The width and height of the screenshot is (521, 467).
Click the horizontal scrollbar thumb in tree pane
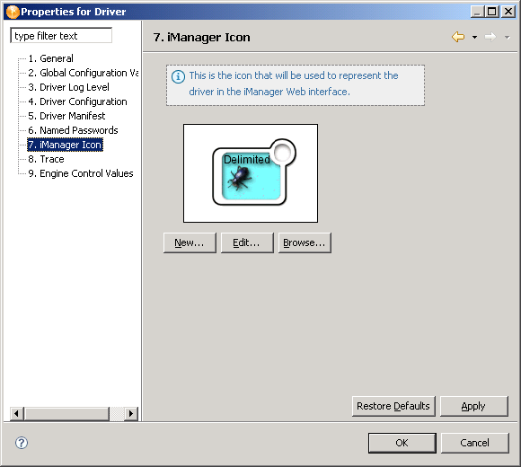click(66, 413)
